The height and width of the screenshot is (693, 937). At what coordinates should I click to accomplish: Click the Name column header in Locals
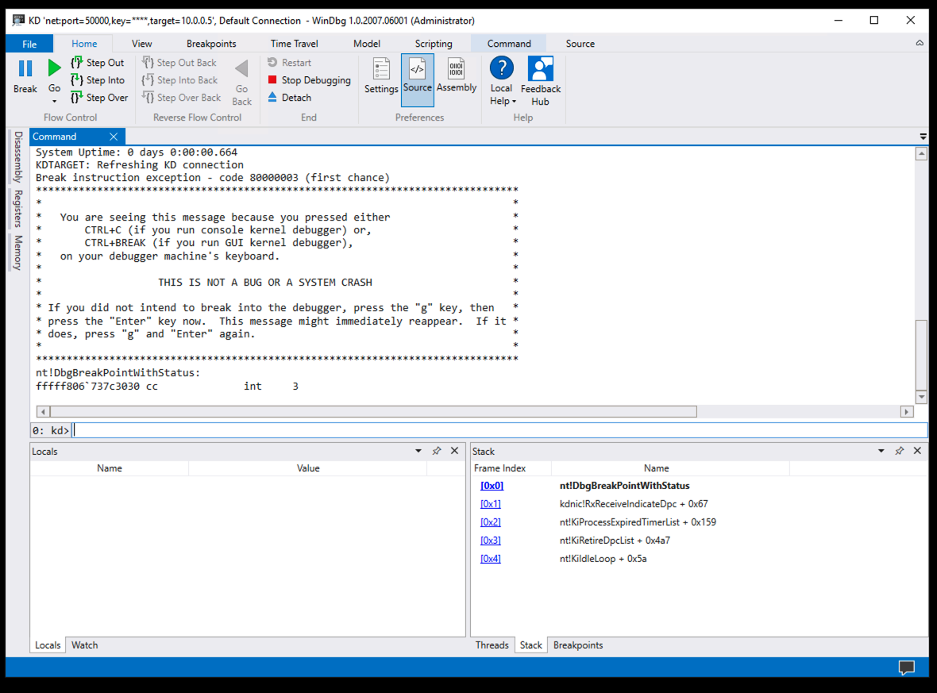coord(110,468)
